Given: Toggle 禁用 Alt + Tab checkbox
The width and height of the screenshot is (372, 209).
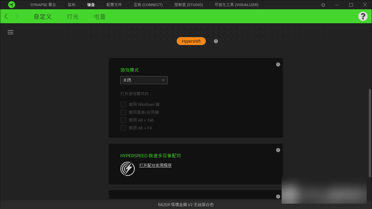Looking at the screenshot, I should [123, 120].
